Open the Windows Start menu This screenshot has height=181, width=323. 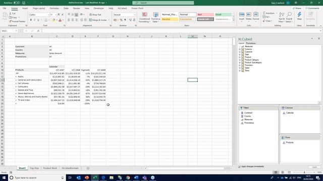tap(4, 177)
